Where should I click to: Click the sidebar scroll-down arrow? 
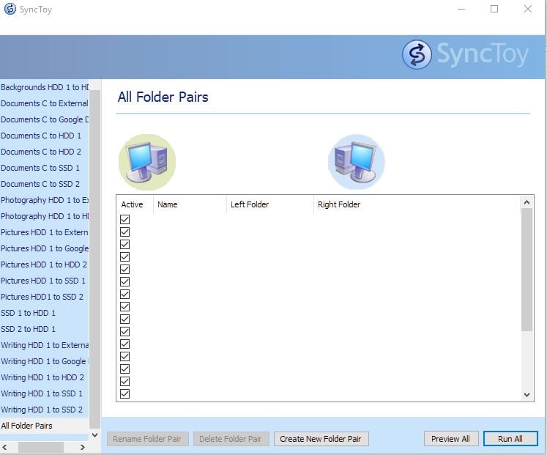94,434
